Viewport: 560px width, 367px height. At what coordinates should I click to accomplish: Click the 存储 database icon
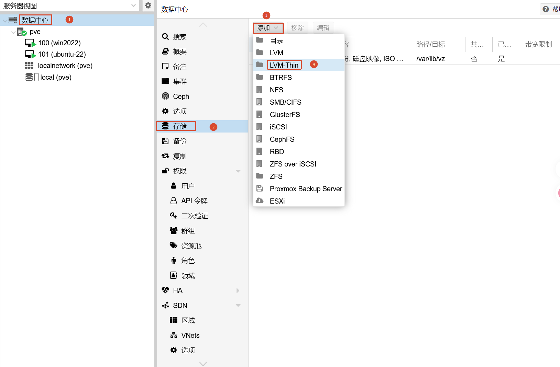165,126
